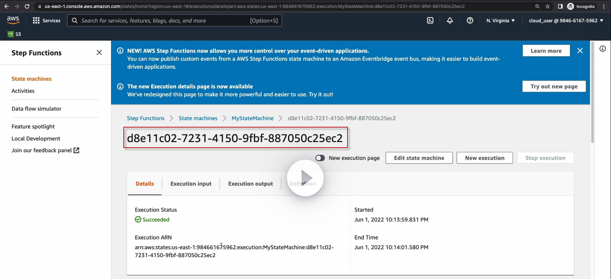Click the video play button overlay
Screen dimensions: 611x279
305,178
